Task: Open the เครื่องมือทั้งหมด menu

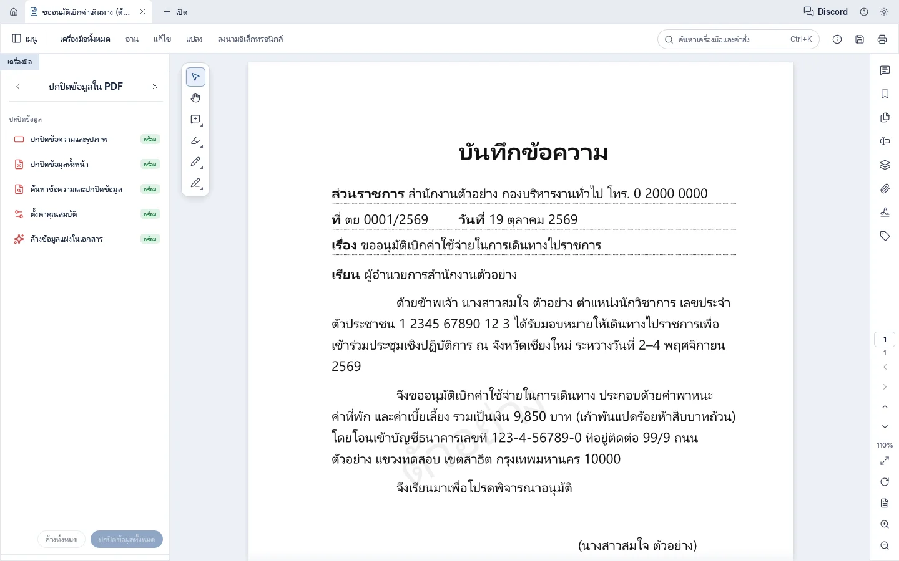Action: click(85, 39)
